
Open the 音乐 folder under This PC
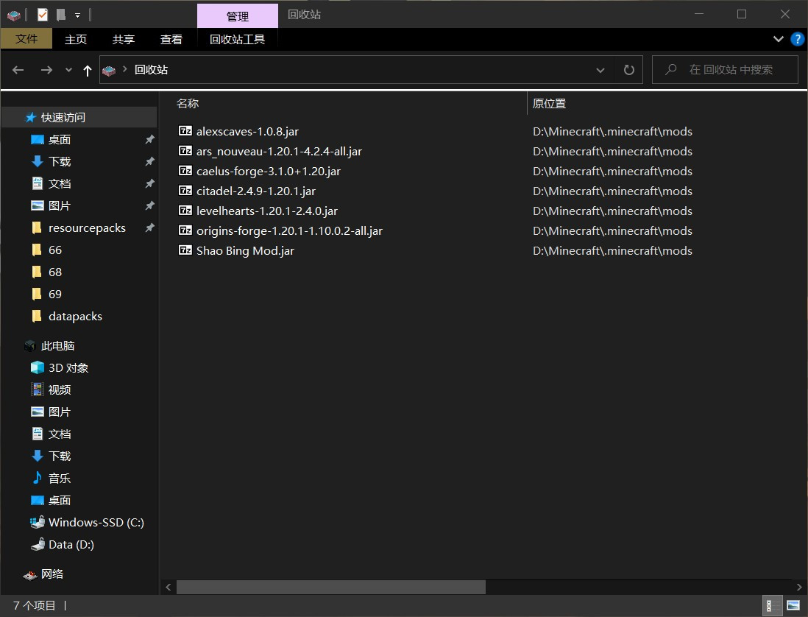[x=60, y=479]
